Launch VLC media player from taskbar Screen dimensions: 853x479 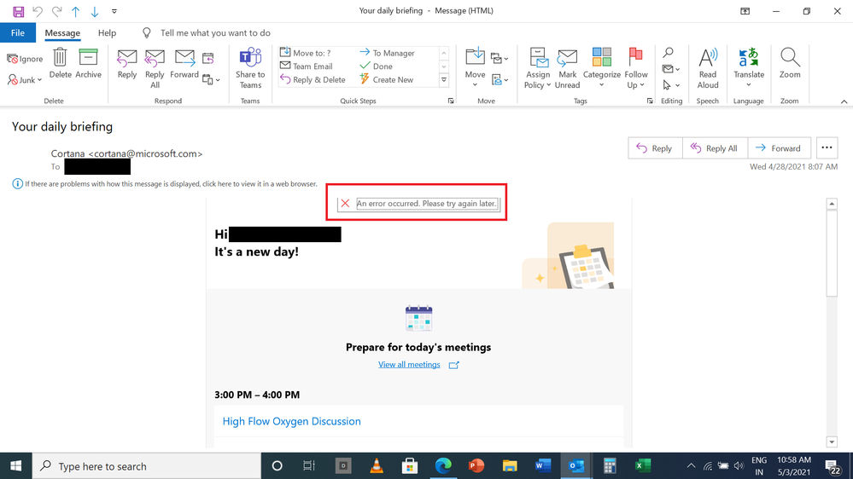376,466
